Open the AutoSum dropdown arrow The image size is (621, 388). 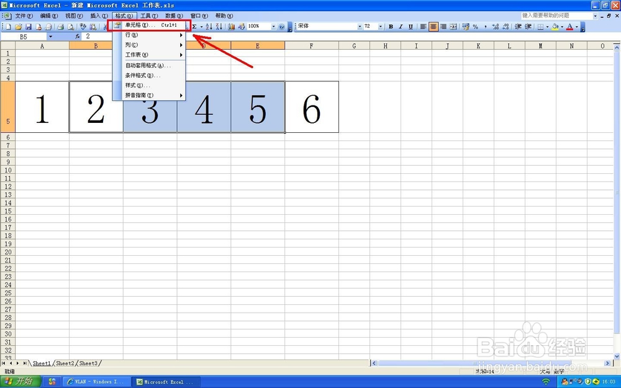[x=201, y=27]
